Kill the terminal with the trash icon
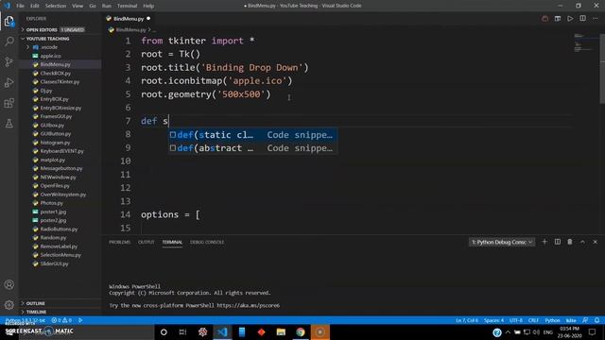Image resolution: width=605 pixels, height=340 pixels. 570,242
